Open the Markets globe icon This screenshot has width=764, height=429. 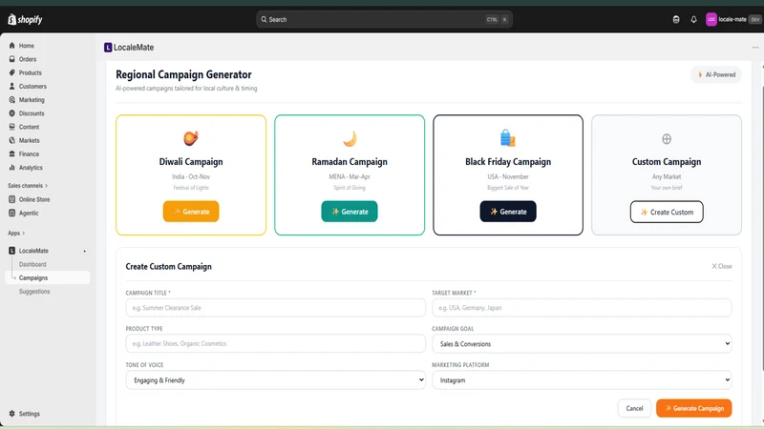click(x=12, y=140)
